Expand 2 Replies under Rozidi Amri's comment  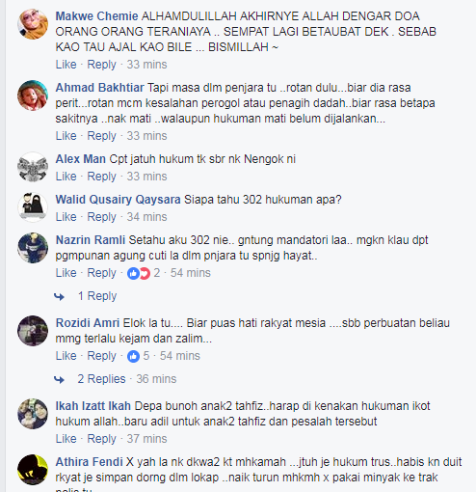[x=101, y=379]
